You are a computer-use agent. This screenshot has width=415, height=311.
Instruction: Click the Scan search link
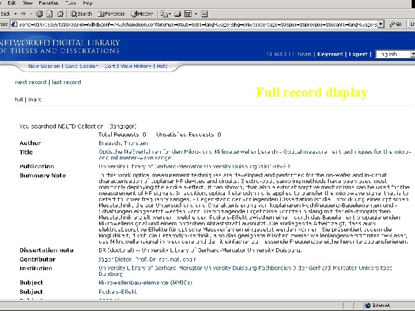(304, 54)
